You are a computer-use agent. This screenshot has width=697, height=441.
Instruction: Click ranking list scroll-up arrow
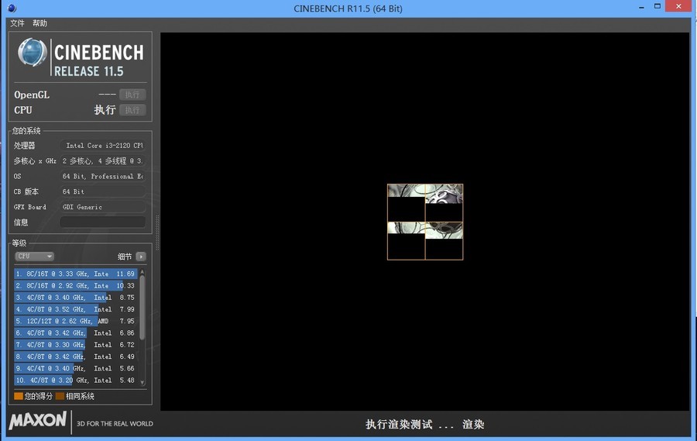click(142, 271)
